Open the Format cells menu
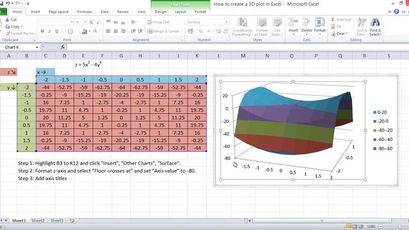This screenshot has height=230, width=409. (320, 26)
